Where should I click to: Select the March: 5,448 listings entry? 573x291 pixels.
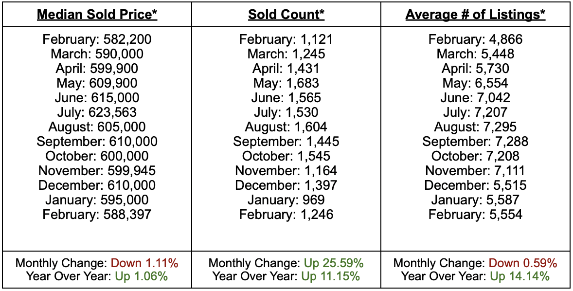(475, 54)
